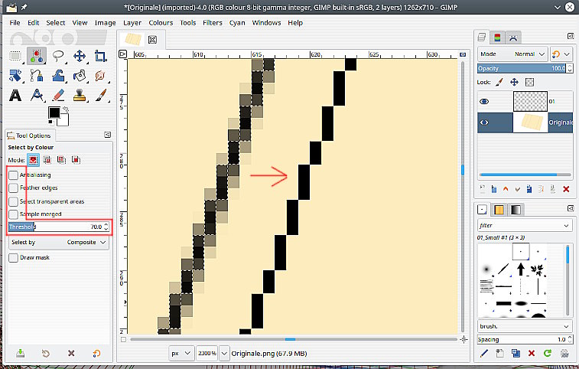Select the arrow-shaped brush thumbnail
The image size is (579, 369).
pos(521,269)
